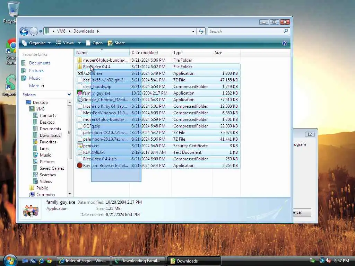Switch to Index of /repo taskbar window
Image resolution: width=355 pixels, height=266 pixels.
tap(83, 261)
